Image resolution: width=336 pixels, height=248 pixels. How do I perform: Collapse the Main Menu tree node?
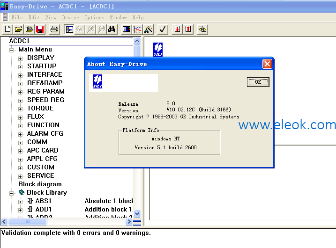11,50
